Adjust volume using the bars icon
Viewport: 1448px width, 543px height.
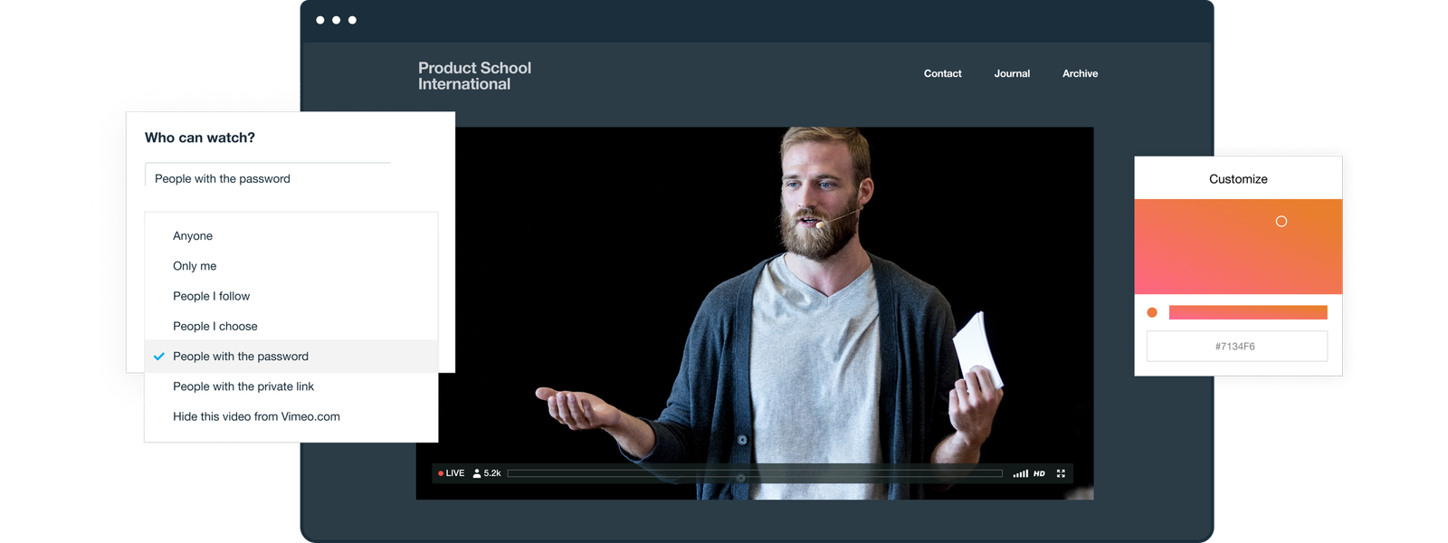[1020, 473]
